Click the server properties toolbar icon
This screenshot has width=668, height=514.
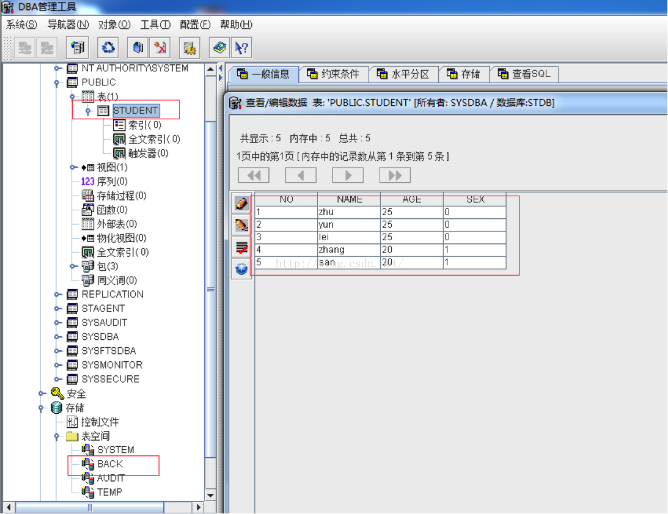point(78,47)
